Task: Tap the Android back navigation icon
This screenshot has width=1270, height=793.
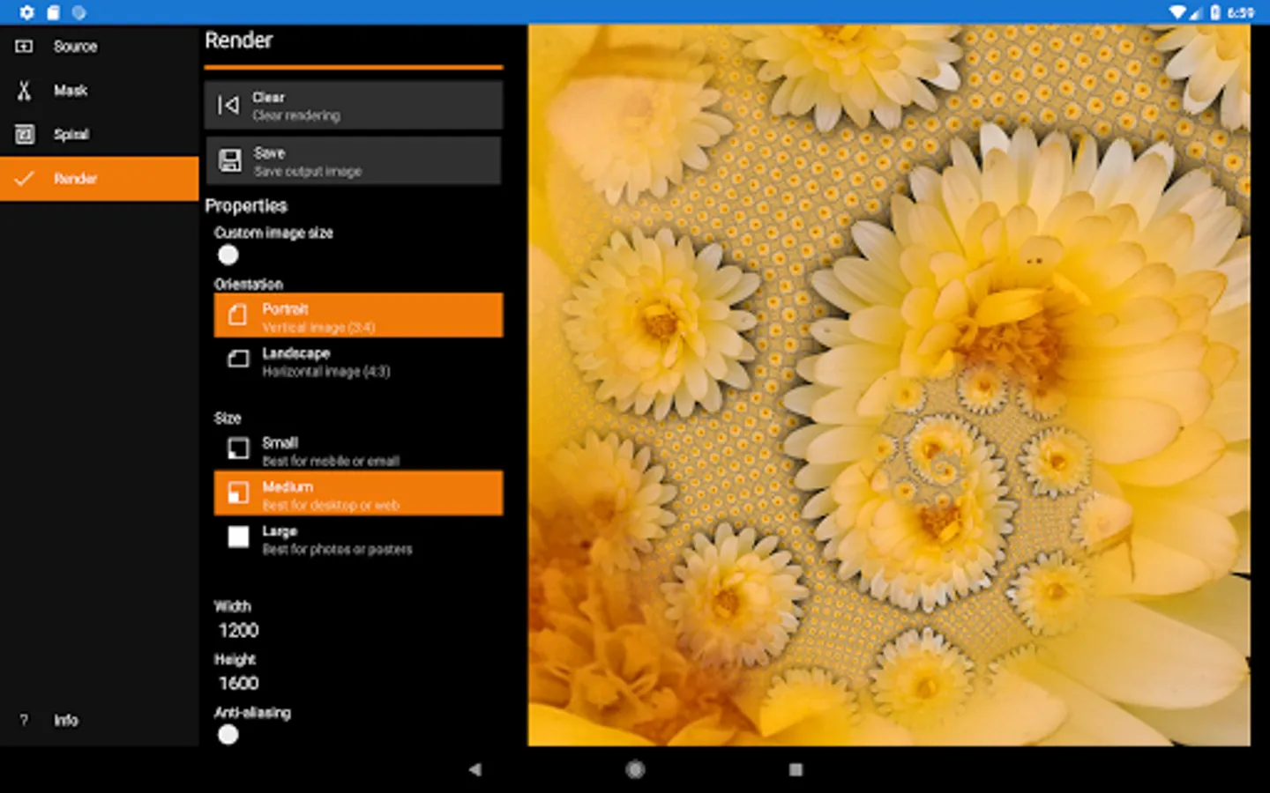Action: [x=475, y=769]
